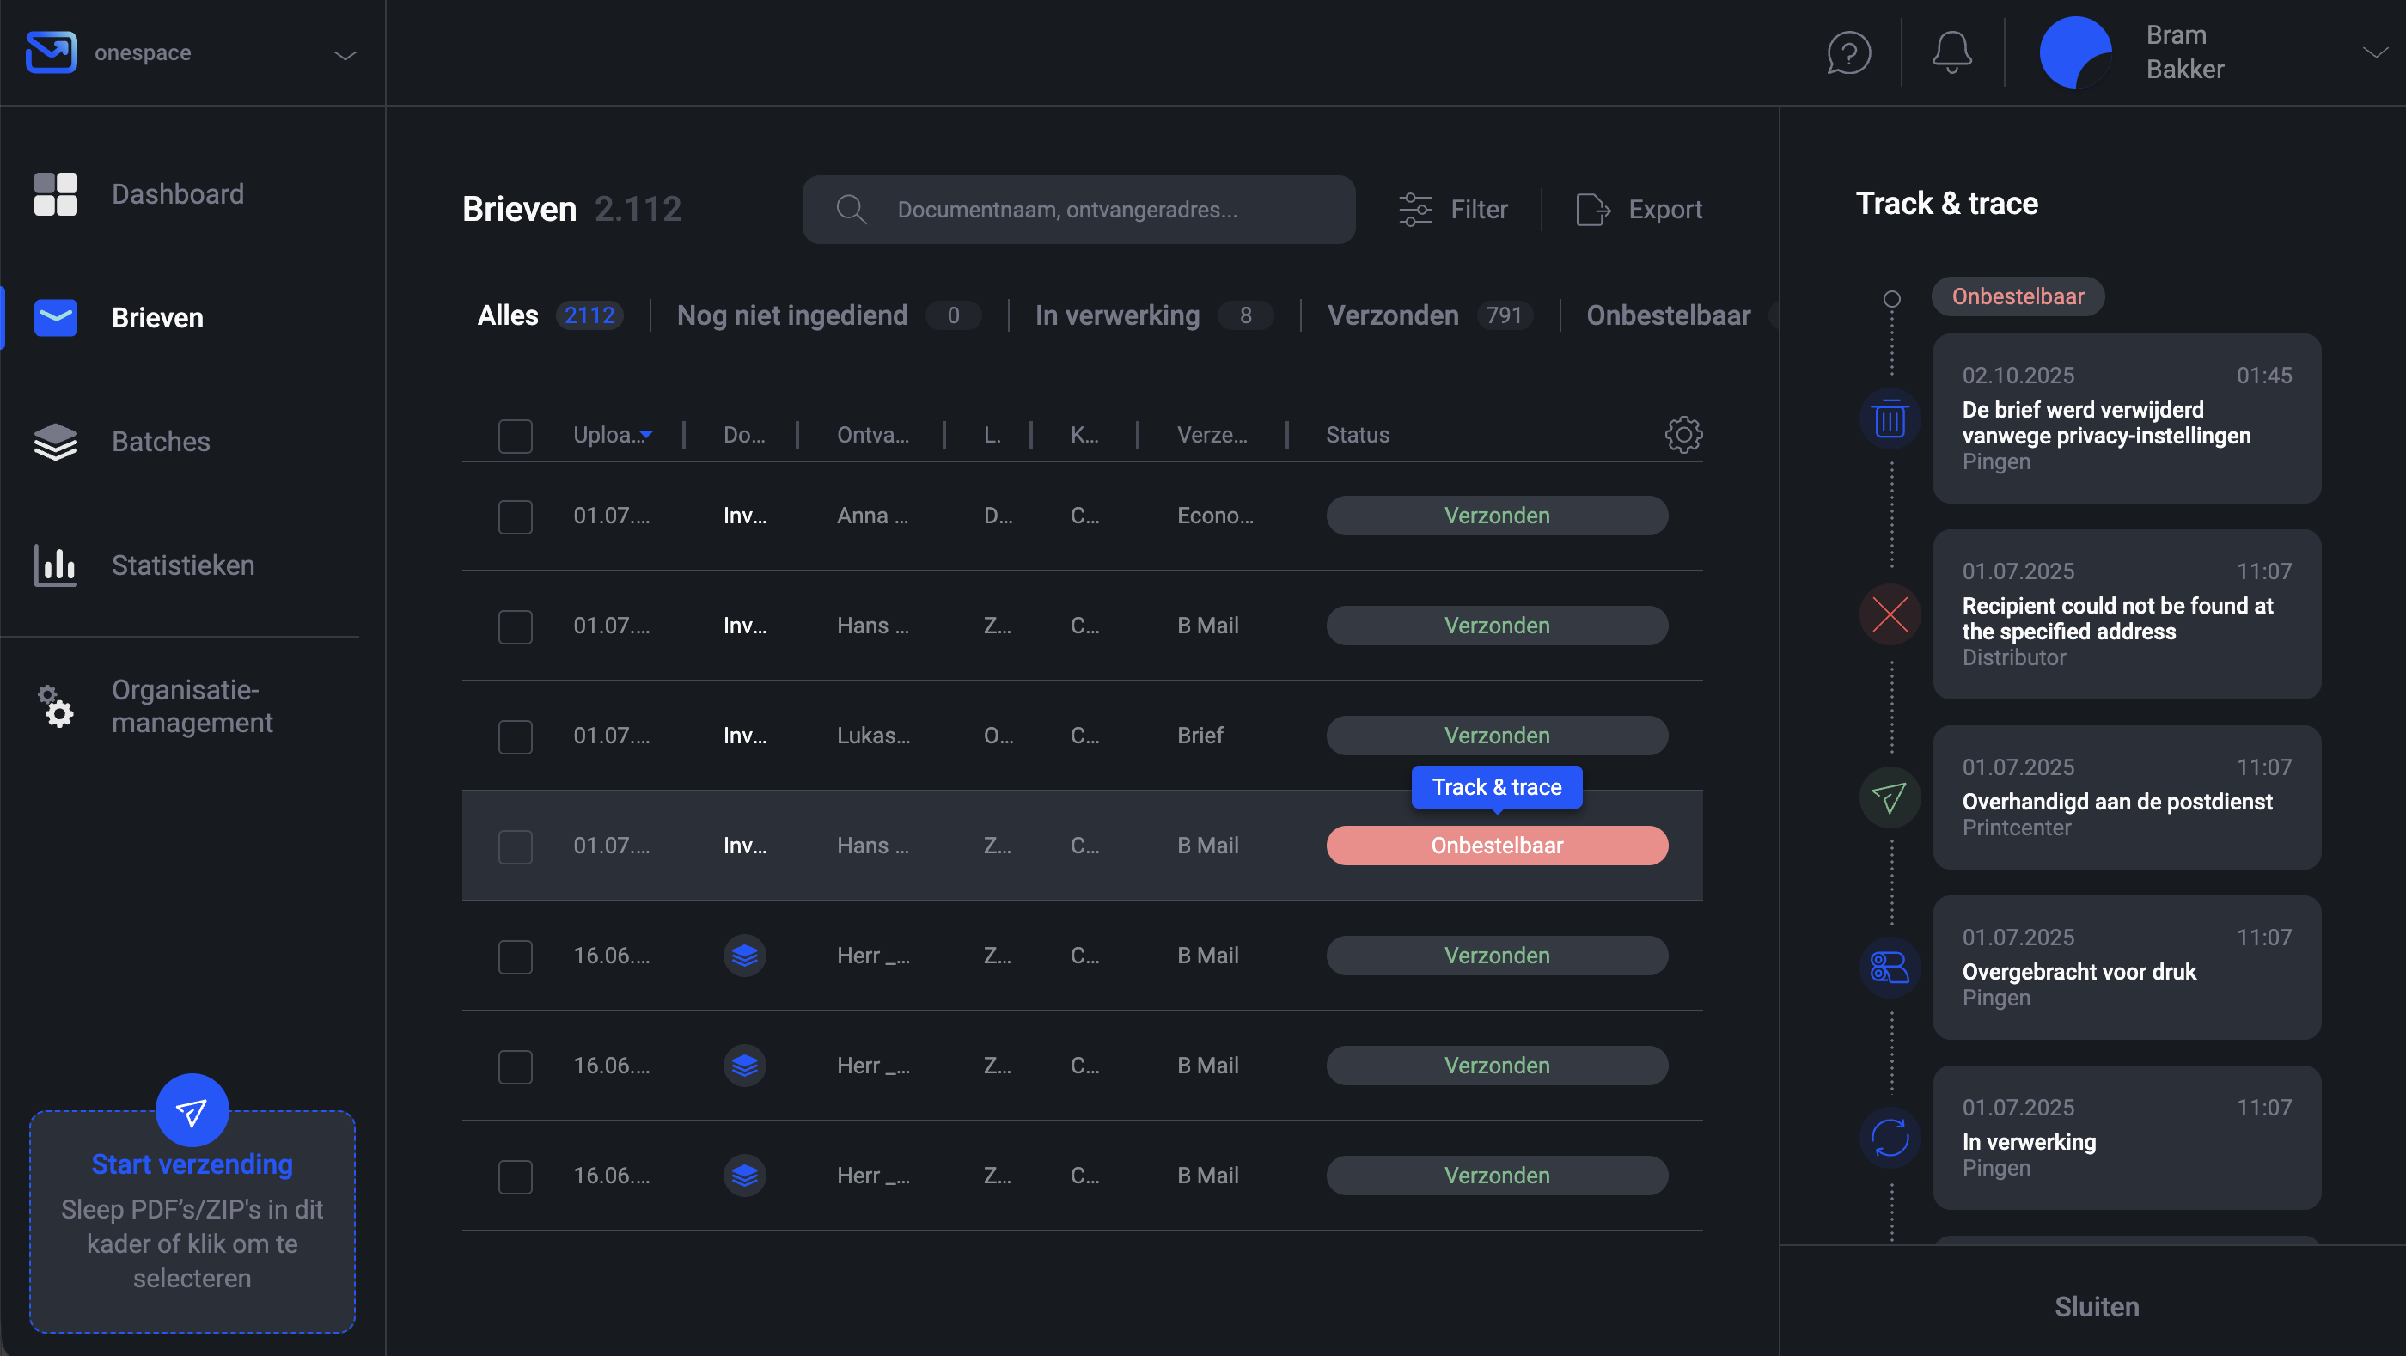Image resolution: width=2406 pixels, height=1356 pixels.
Task: Click the Export file icon
Action: coord(1592,209)
